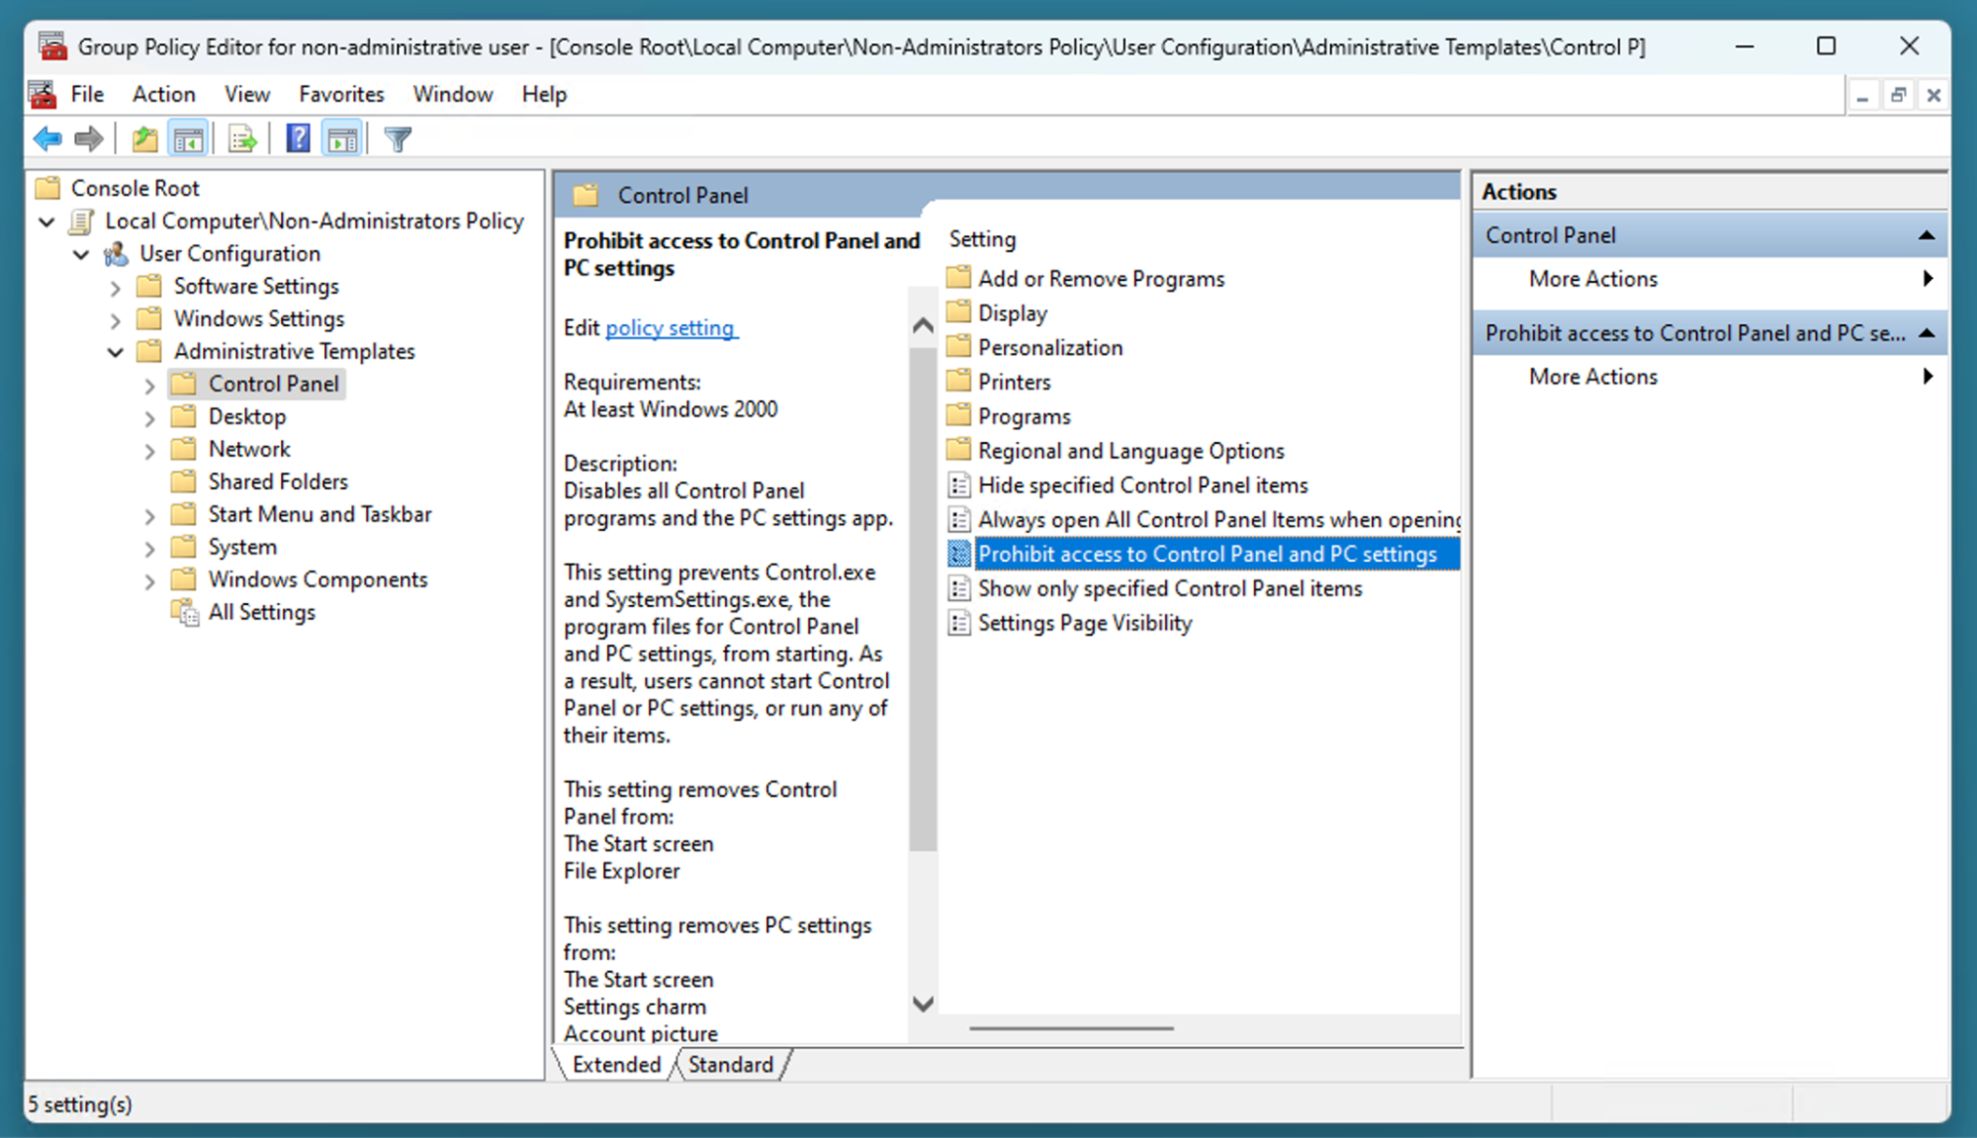Switch to the Standard tab
The height and width of the screenshot is (1138, 1977).
[731, 1064]
